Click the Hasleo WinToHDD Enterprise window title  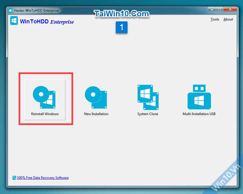tap(36, 11)
